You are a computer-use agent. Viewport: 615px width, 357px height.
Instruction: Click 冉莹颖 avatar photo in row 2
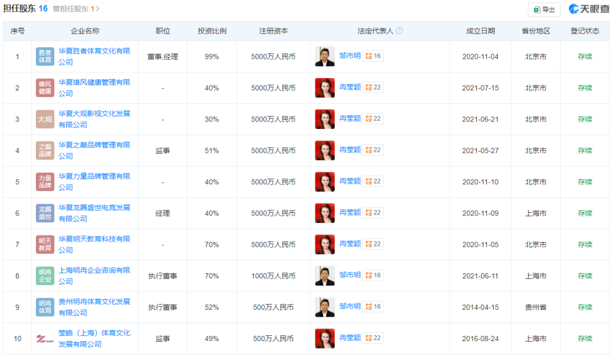click(325, 88)
